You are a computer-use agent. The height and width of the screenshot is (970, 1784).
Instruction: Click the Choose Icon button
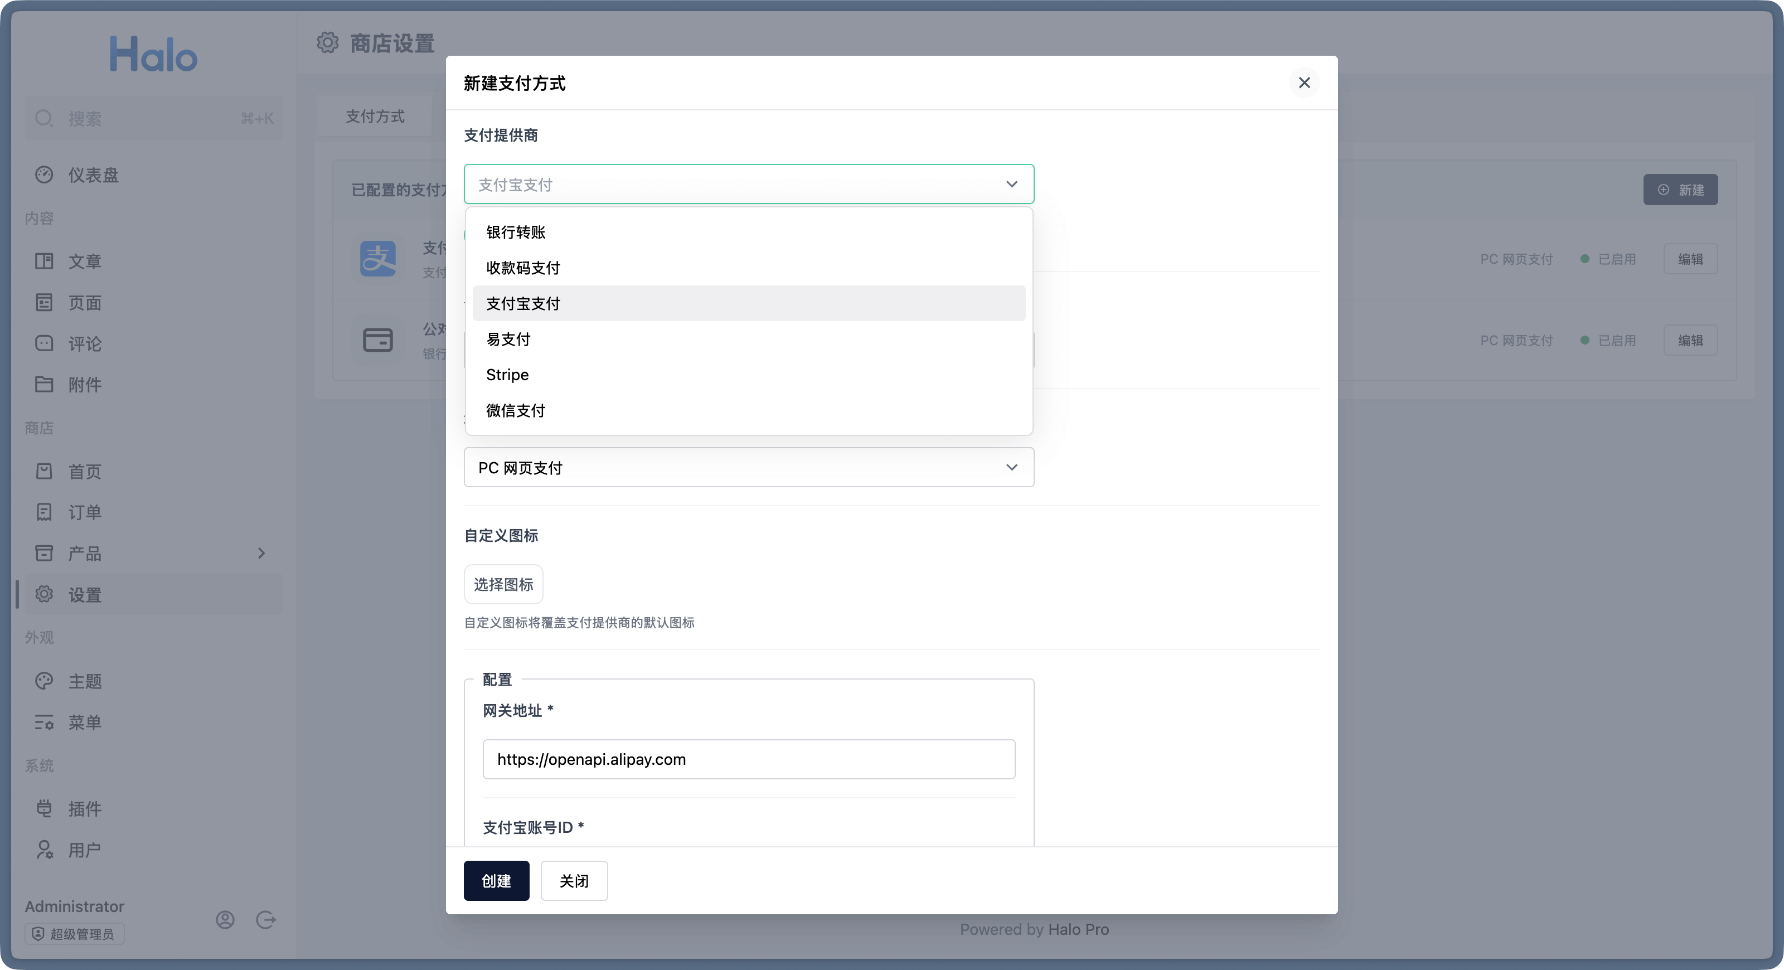[503, 584]
